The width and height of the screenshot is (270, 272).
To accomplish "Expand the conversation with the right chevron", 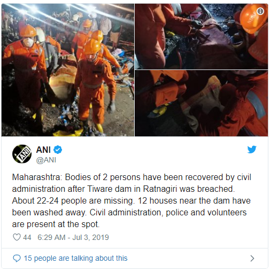I will (x=252, y=258).
